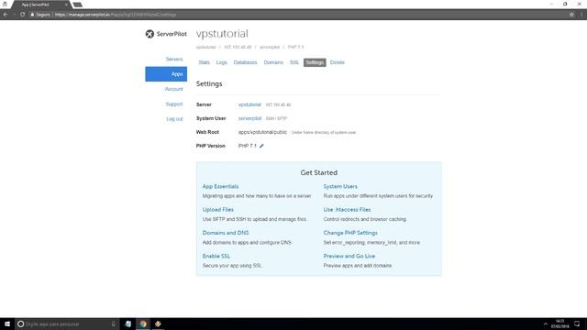This screenshot has width=587, height=330.
Task: Open first pinned taskbar app icon
Action: [128, 324]
